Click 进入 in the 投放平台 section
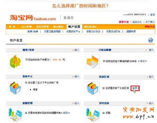The image size is (157, 123). [77, 77]
